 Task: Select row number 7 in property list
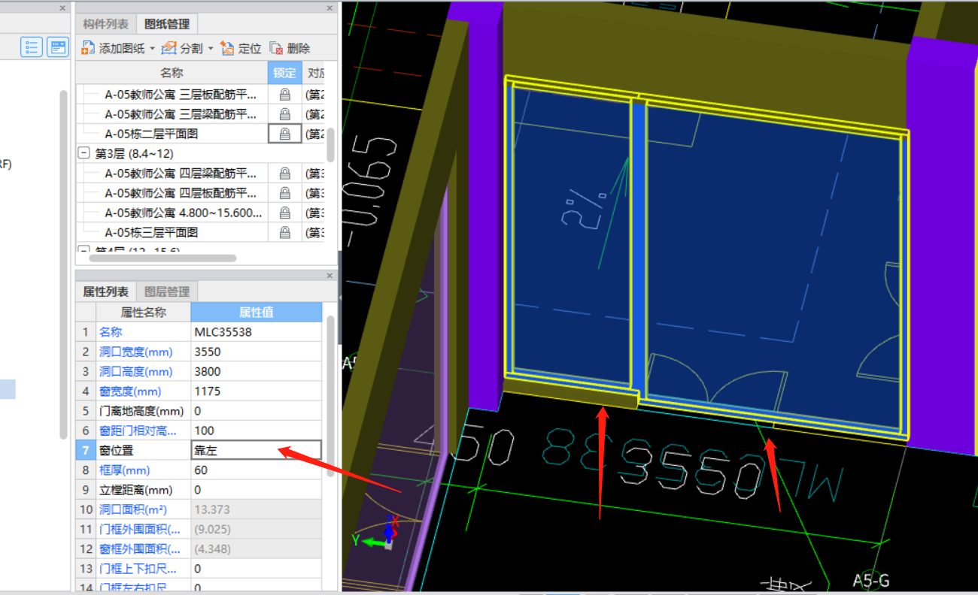86,450
